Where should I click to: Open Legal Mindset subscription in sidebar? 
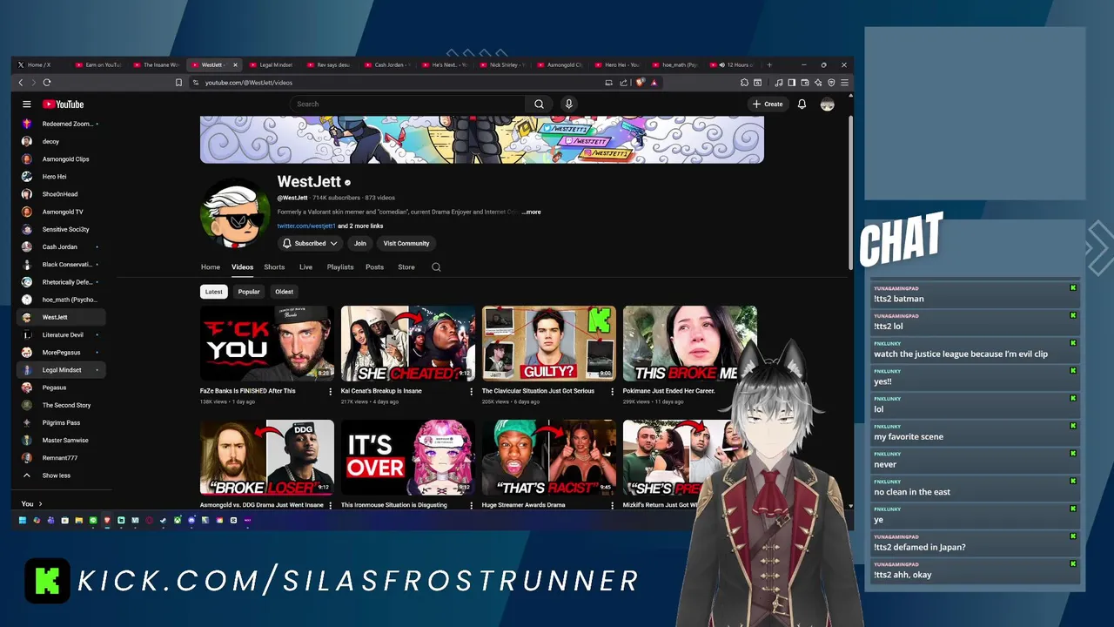(x=62, y=370)
